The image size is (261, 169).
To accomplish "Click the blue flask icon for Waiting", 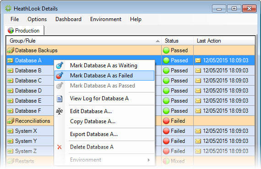I will [60, 65].
